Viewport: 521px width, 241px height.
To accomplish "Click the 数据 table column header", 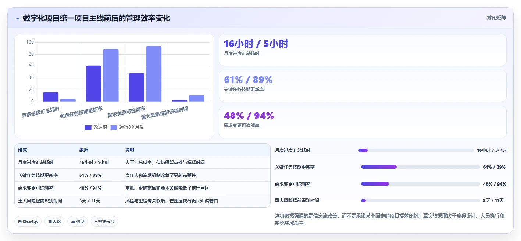I will point(84,150).
